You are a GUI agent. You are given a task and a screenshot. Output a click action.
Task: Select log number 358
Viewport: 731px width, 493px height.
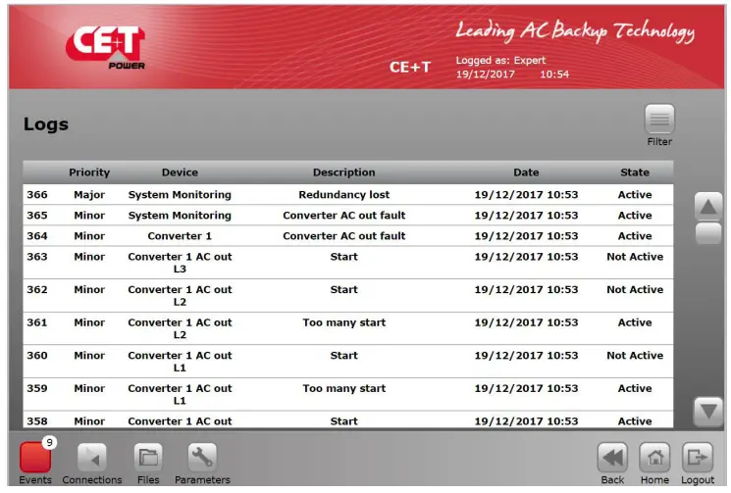click(37, 421)
